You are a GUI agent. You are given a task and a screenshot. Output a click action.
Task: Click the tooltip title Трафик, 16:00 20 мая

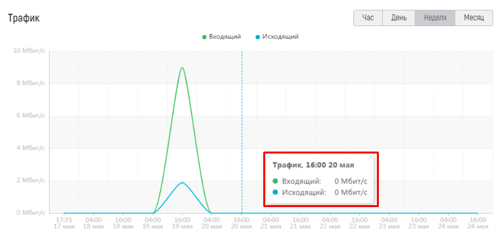(x=313, y=165)
